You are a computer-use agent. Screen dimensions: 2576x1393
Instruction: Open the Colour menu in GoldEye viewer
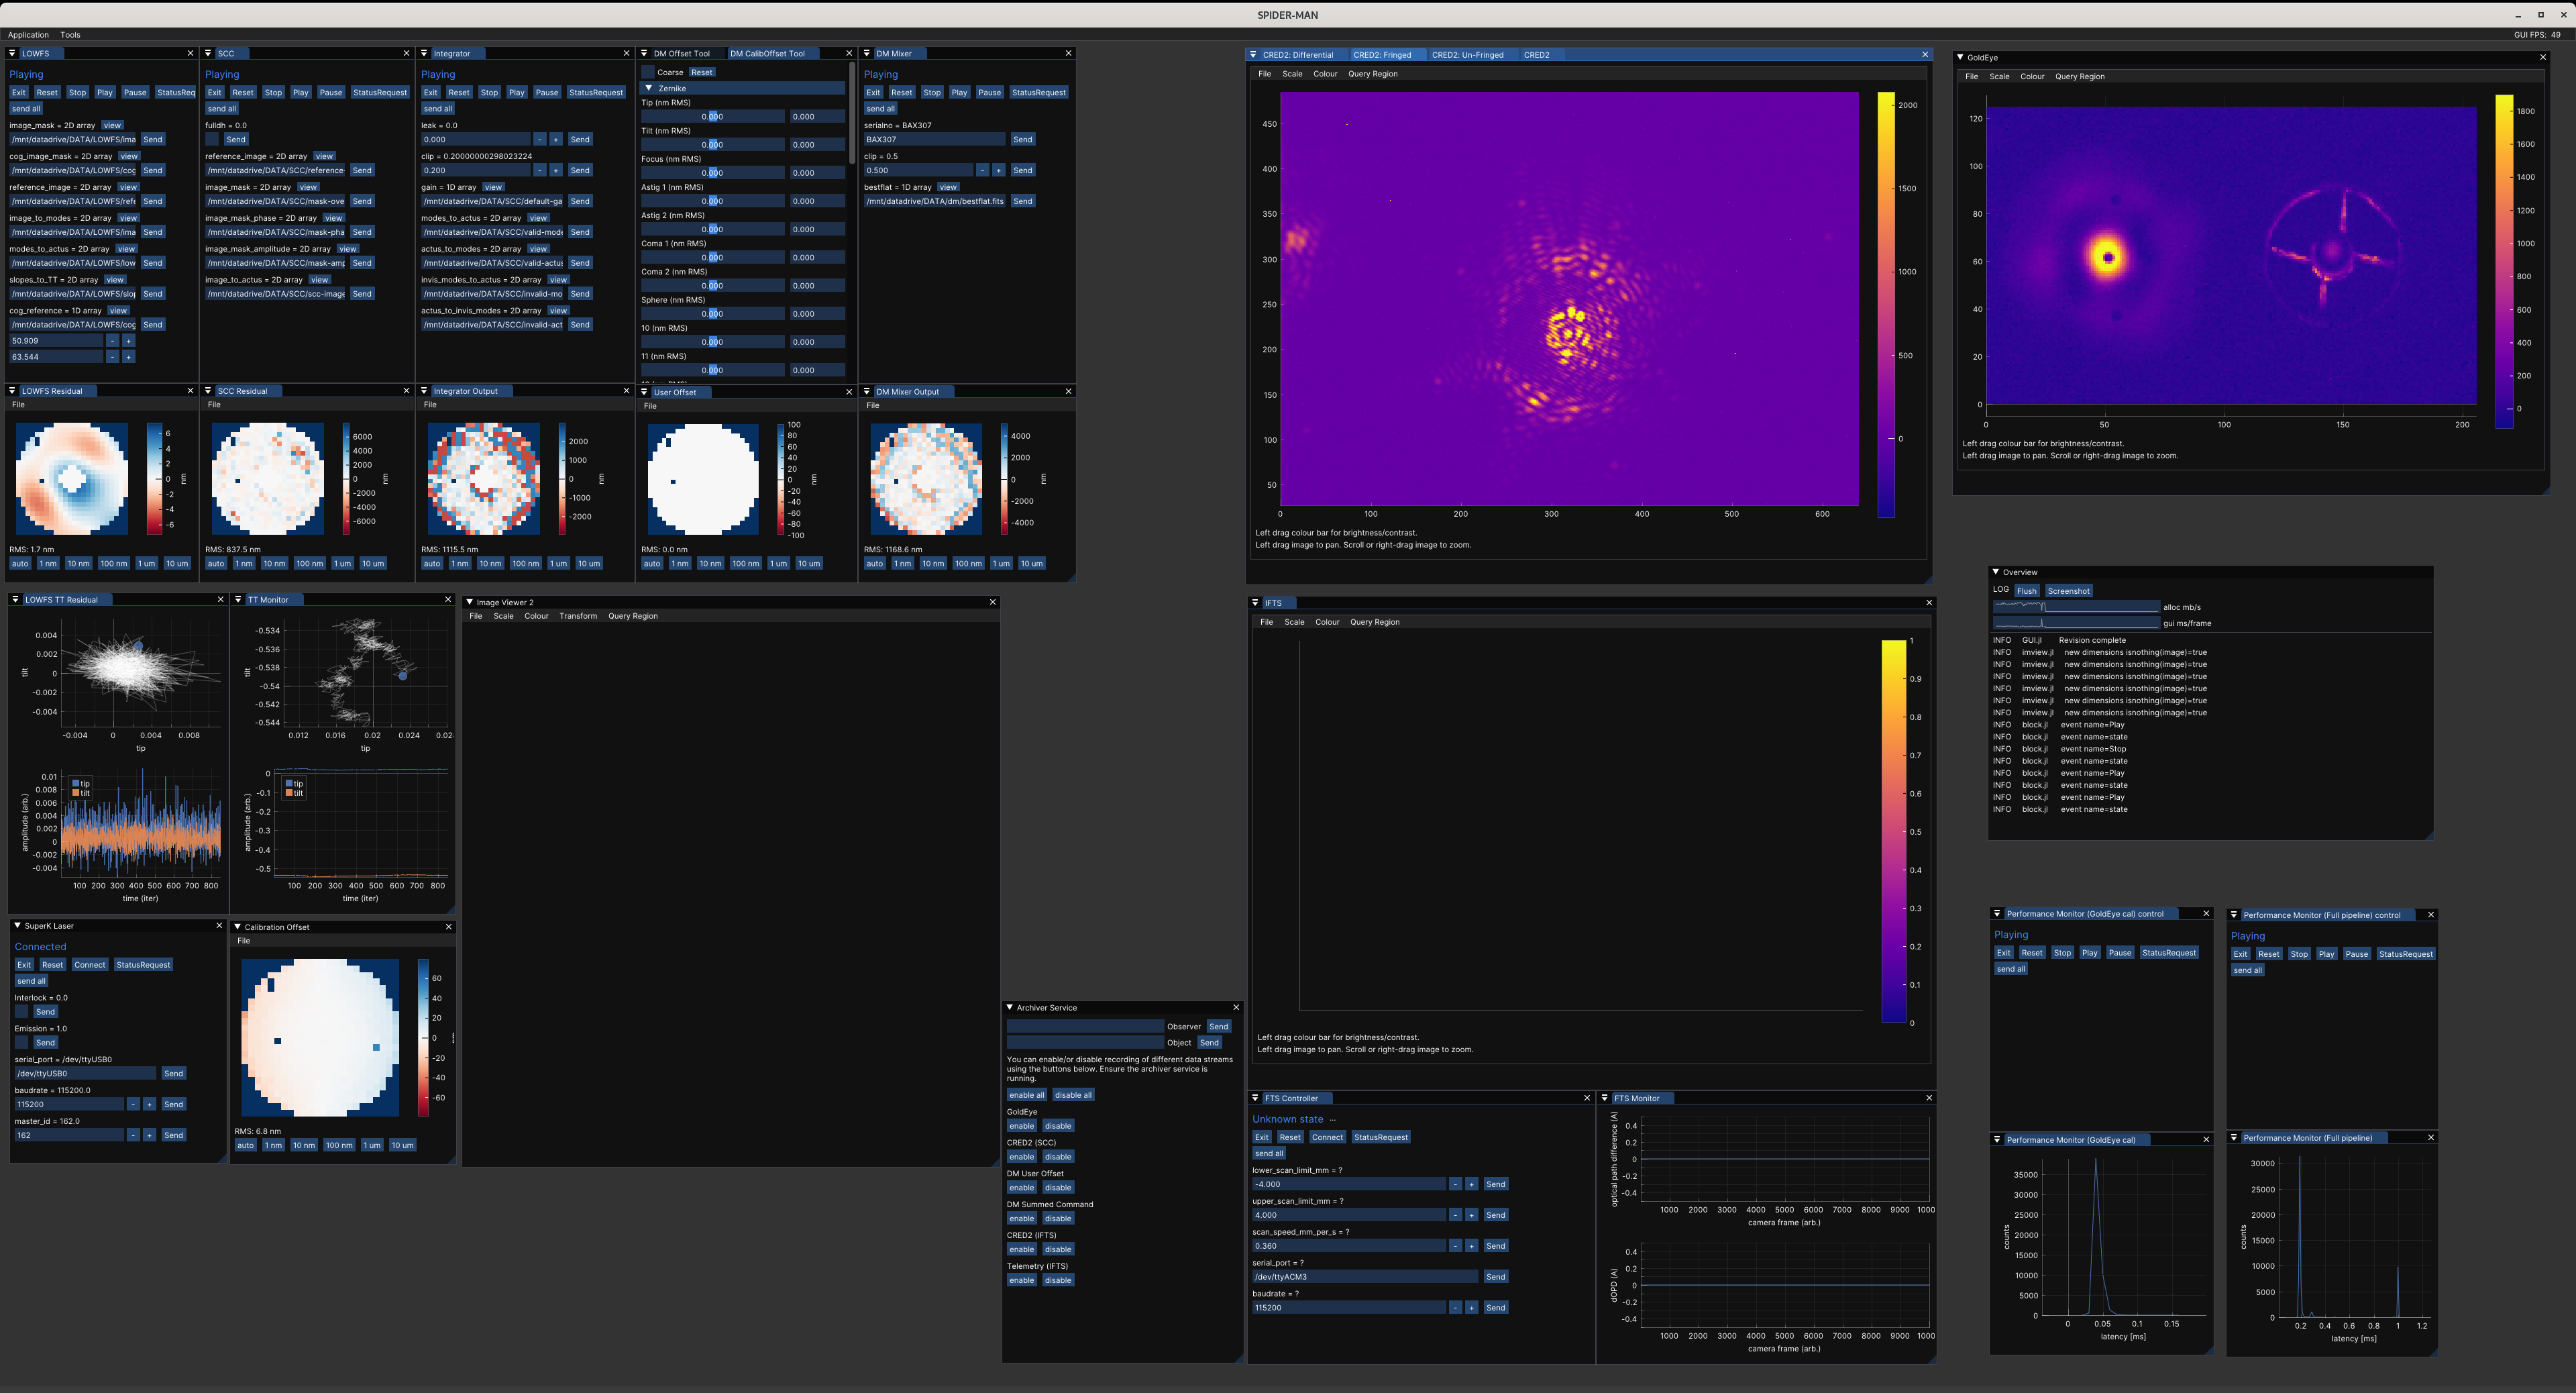(x=2032, y=77)
